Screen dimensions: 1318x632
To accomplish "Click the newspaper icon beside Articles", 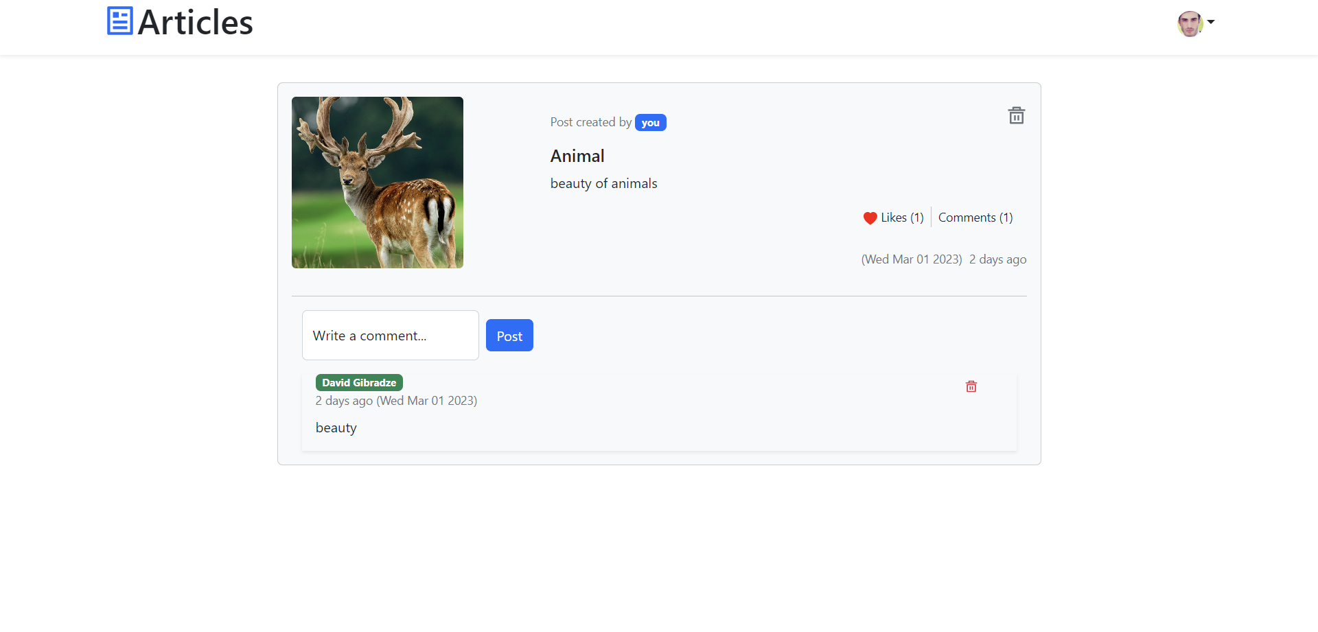I will 119,21.
